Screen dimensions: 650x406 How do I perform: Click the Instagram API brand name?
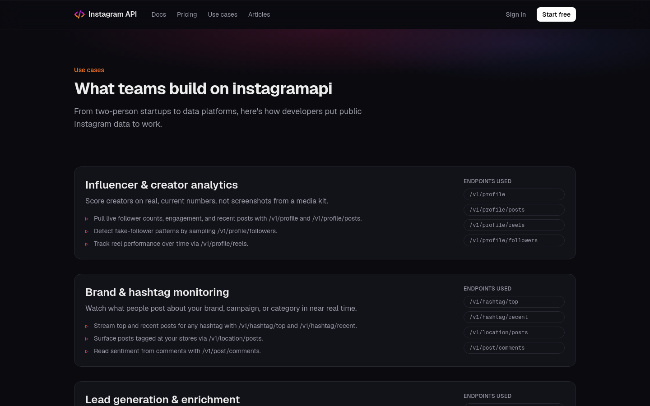[112, 14]
